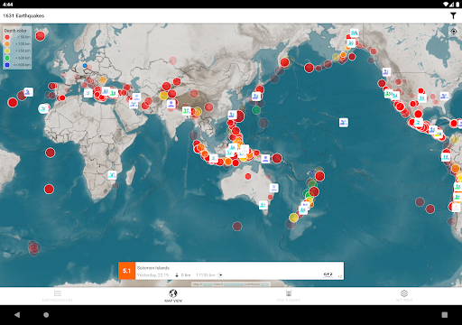The height and width of the screenshot is (325, 462).
Task: Click the blue depth color legend swatch
Action: click(7, 65)
